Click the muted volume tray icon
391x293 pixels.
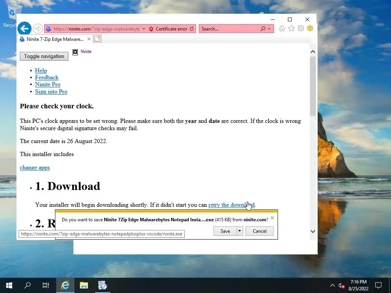[x=341, y=285]
